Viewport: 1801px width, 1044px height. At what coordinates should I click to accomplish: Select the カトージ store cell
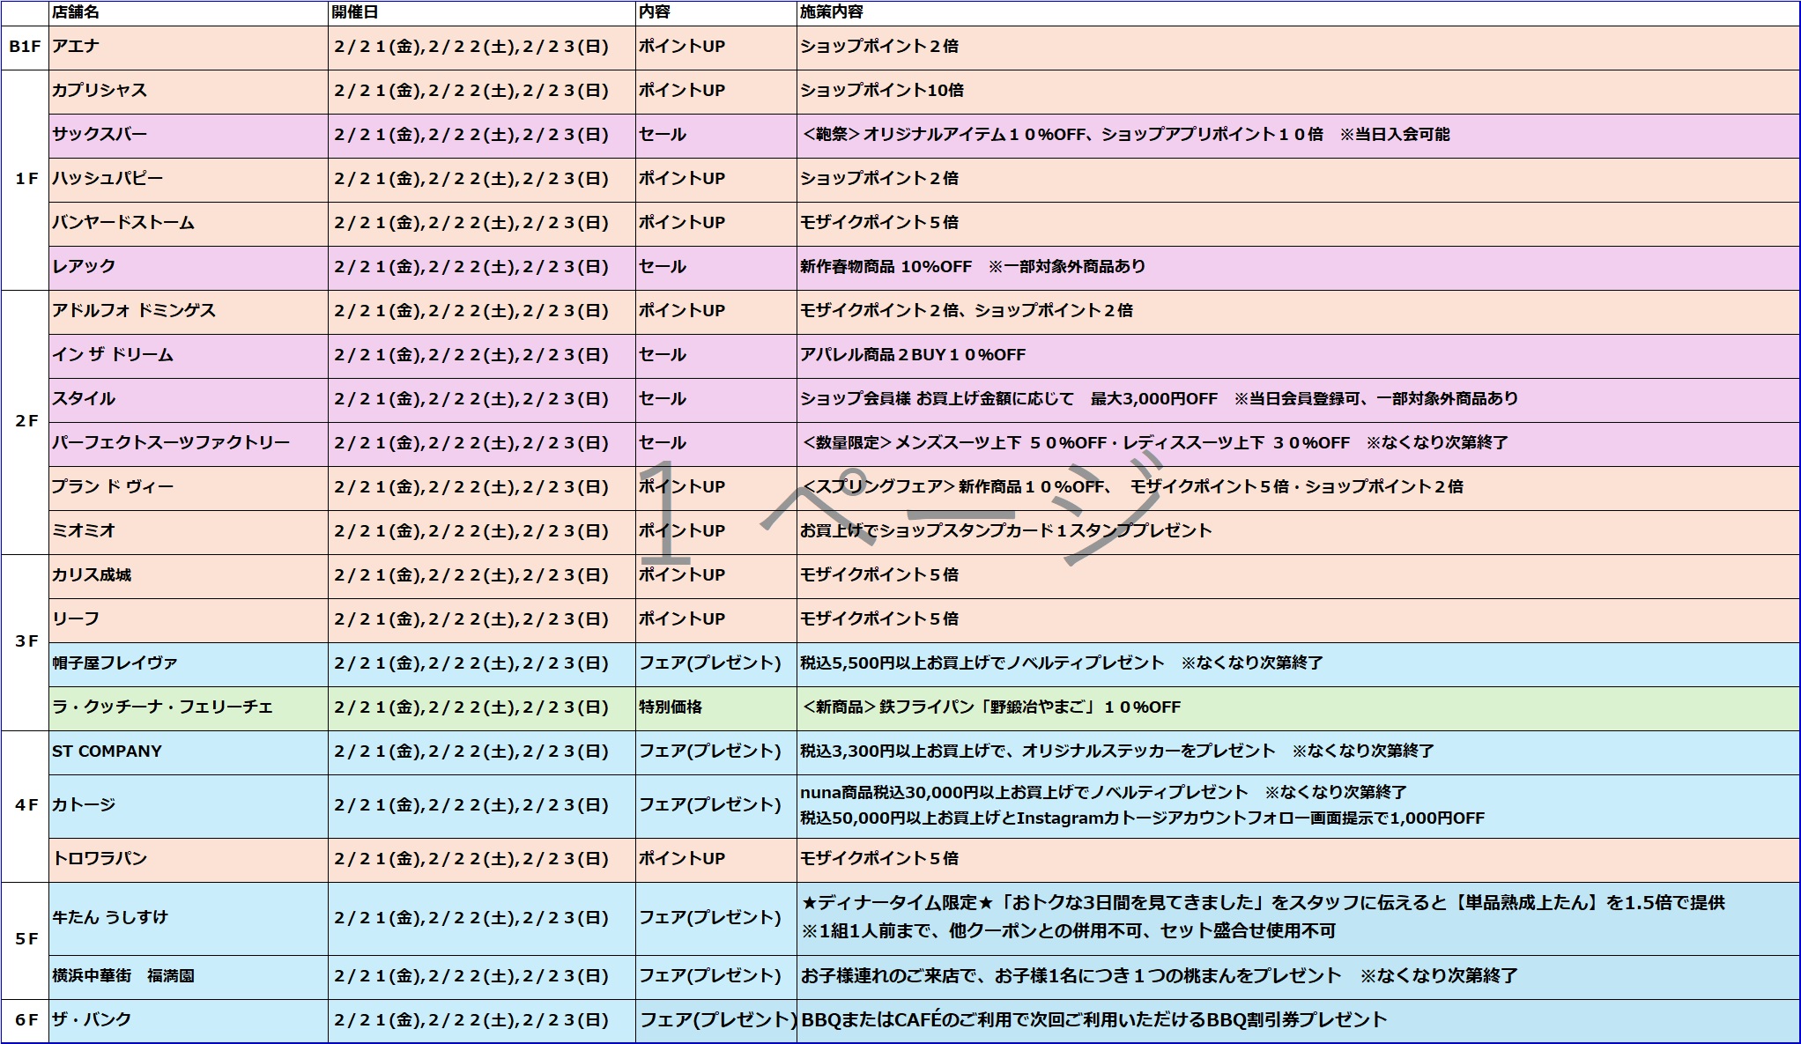pos(189,806)
